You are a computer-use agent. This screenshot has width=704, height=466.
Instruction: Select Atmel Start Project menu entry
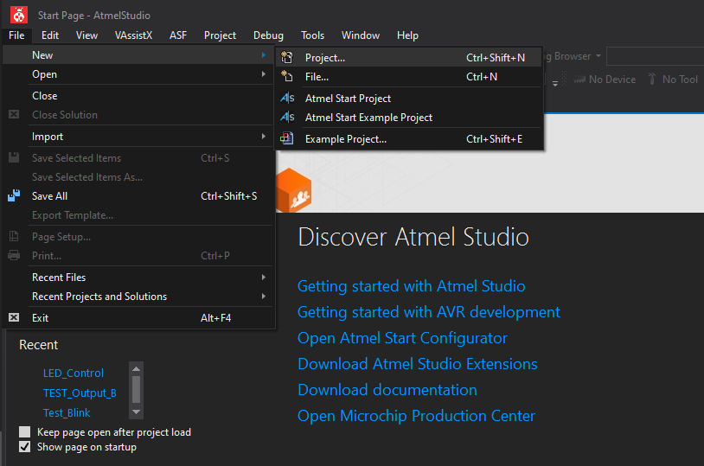coord(408,99)
